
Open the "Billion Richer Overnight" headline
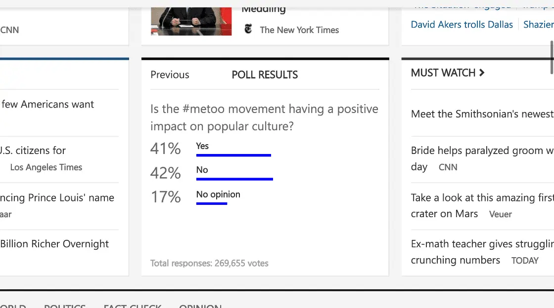[x=54, y=244]
